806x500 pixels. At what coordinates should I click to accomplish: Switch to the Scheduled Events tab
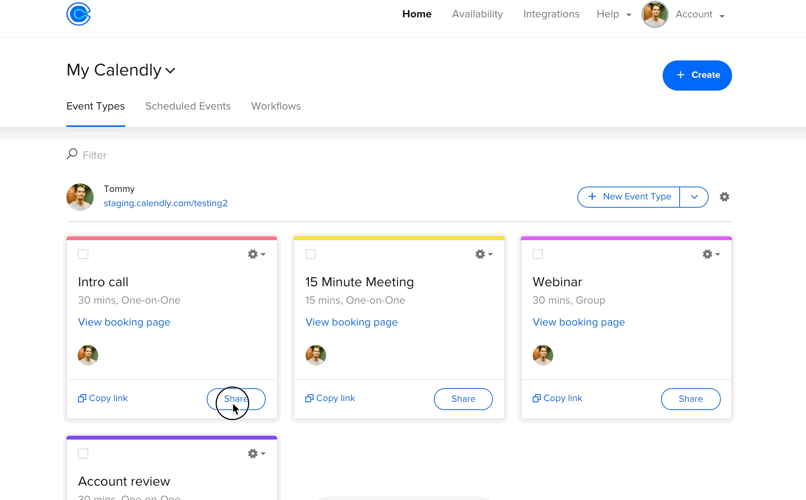(188, 106)
